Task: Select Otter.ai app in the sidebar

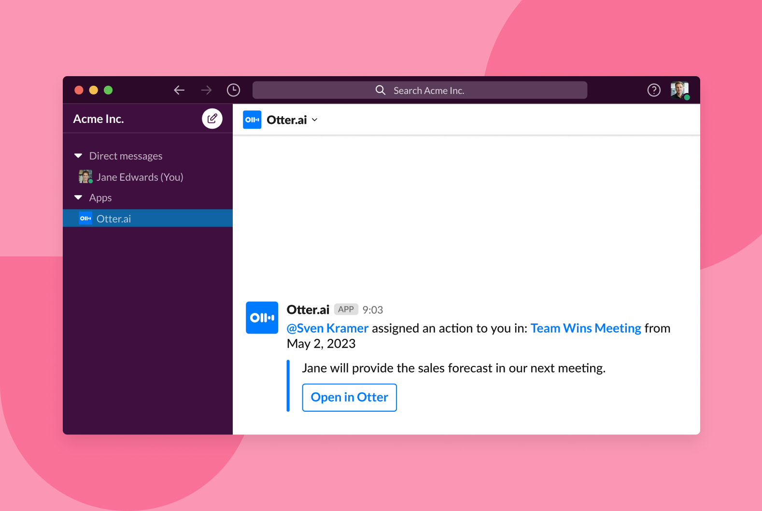Action: 114,218
